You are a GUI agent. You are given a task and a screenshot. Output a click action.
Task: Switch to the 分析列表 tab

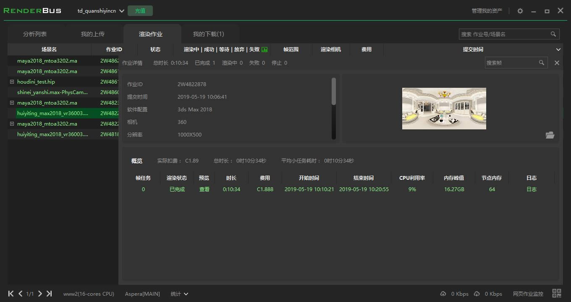tap(35, 34)
